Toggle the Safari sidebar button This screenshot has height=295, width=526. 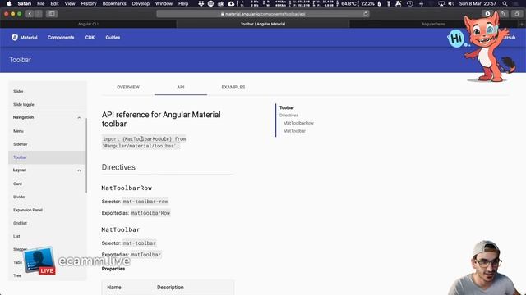point(52,14)
